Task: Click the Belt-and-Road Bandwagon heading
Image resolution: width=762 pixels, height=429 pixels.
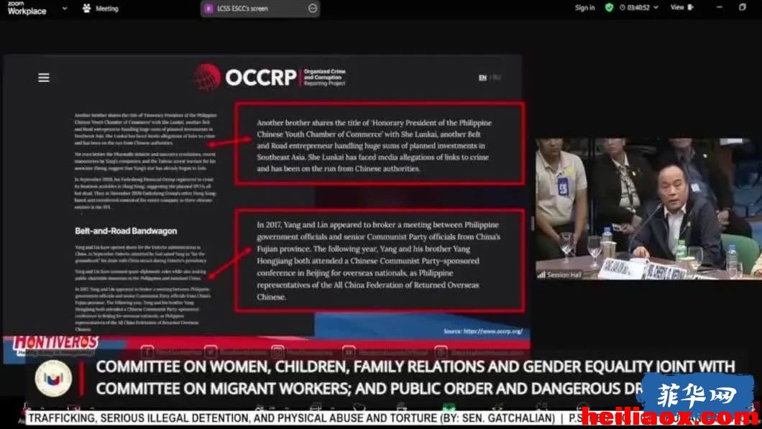Action: point(126,231)
